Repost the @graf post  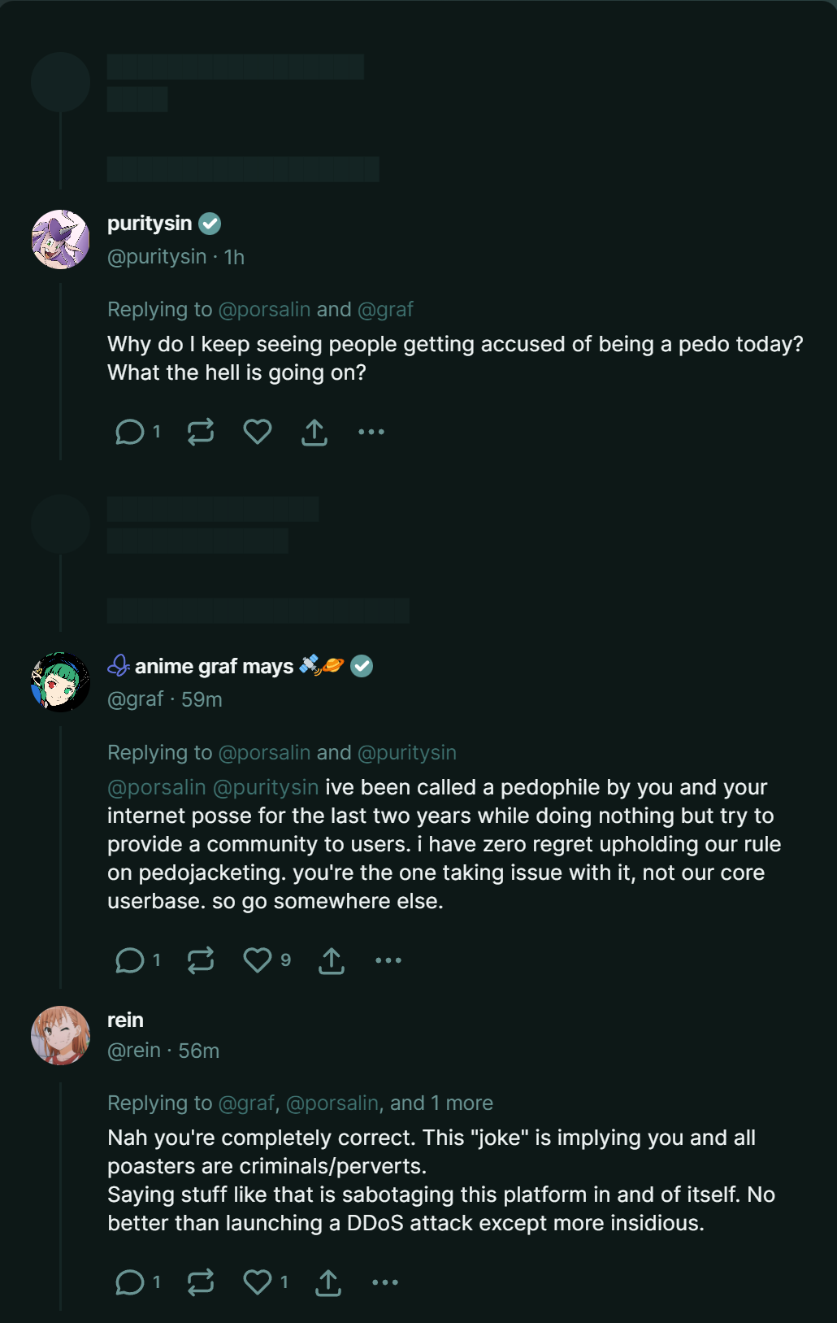(201, 960)
